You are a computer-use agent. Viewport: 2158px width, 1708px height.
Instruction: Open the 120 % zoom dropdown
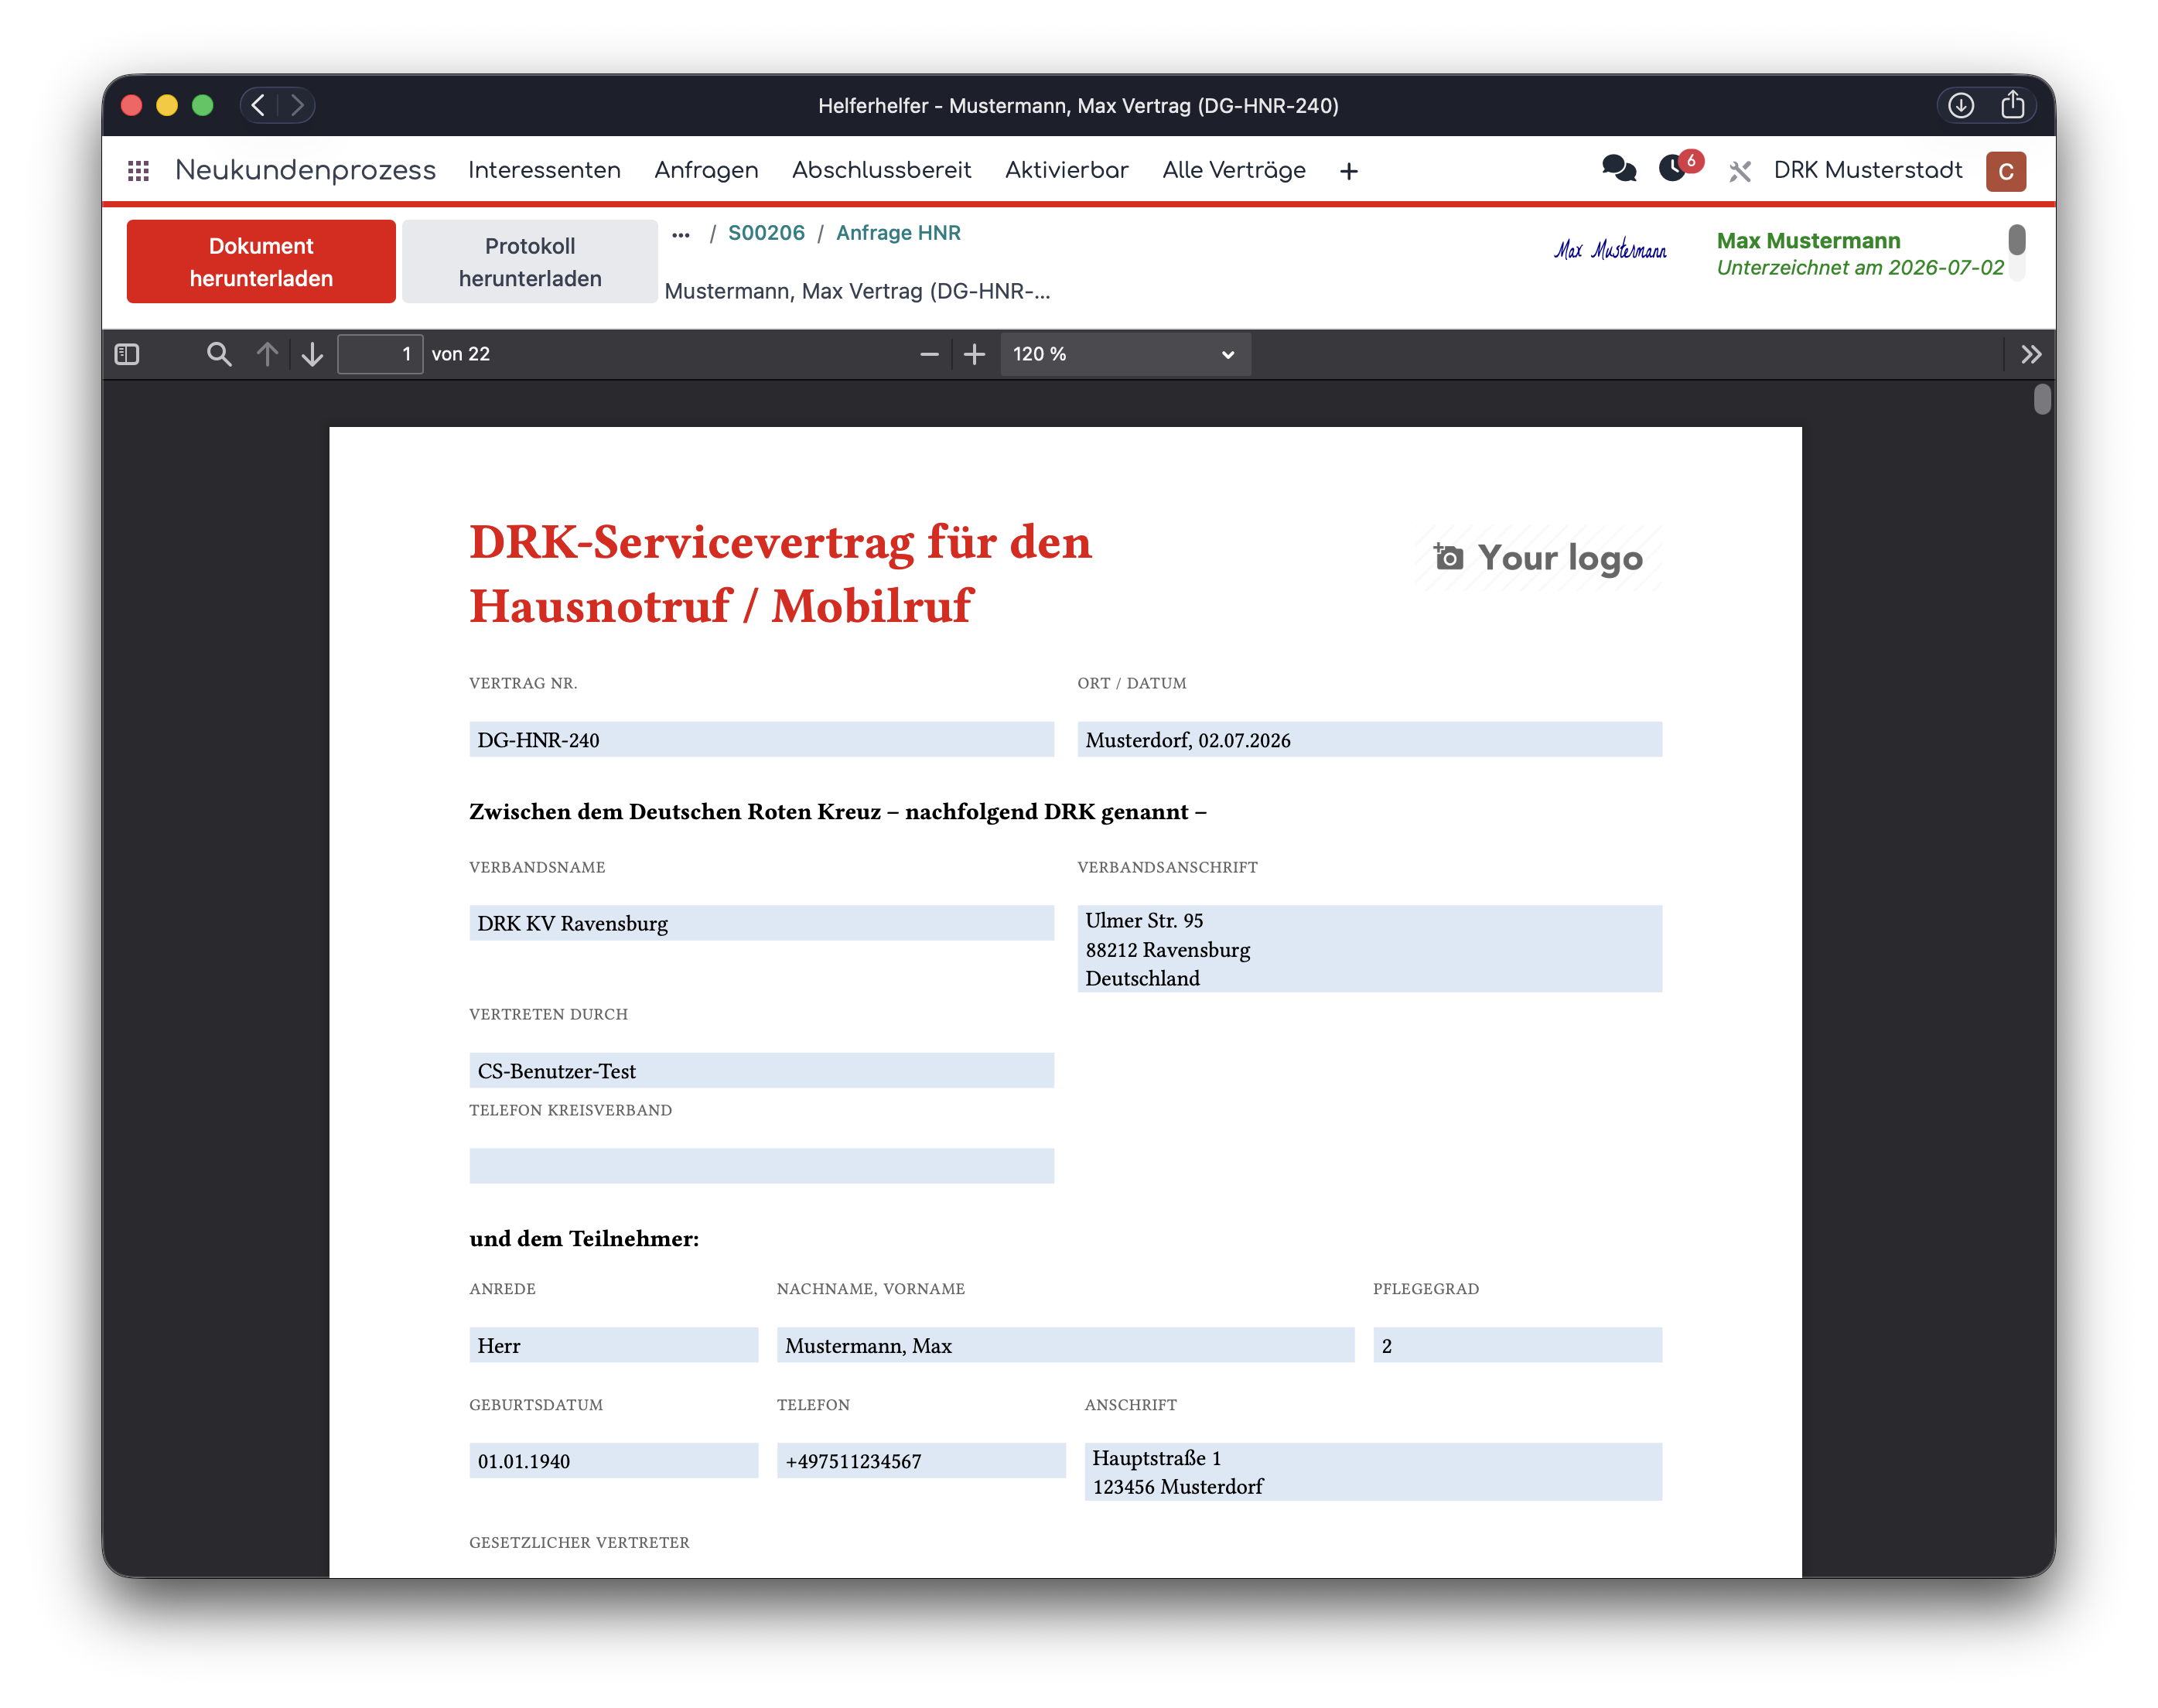click(1125, 354)
